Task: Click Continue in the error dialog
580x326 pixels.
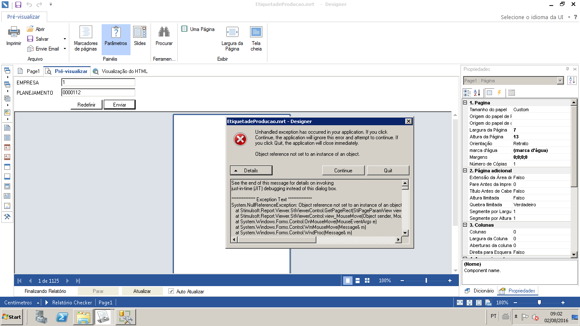Action: coord(343,171)
